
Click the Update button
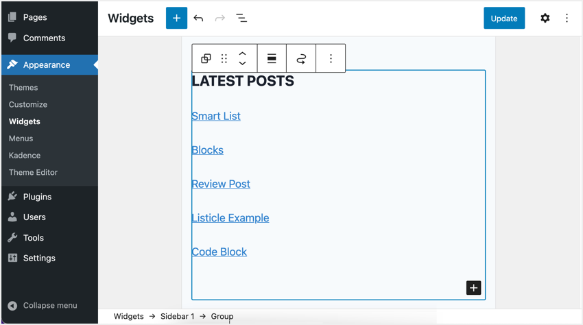[x=503, y=19]
